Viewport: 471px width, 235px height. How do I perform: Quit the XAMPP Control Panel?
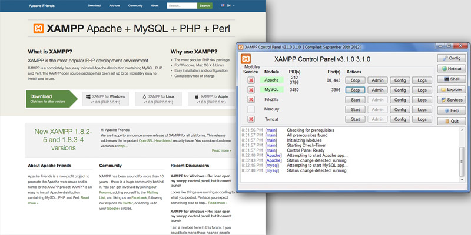(x=452, y=122)
